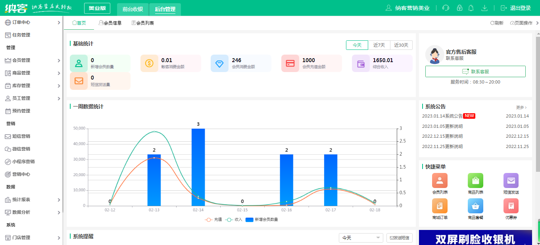
Task: Click the headset customer service icon in header
Action: [446, 8]
